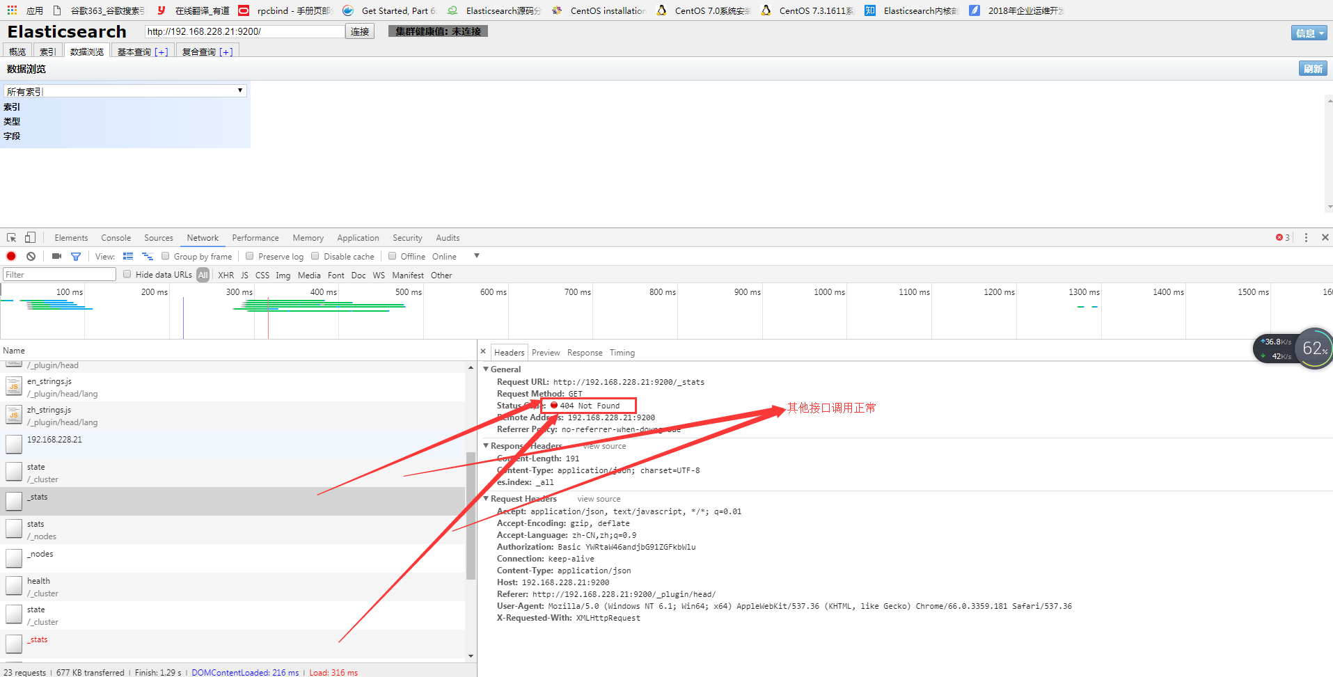
Task: Click the 集群健康值 status label
Action: click(439, 31)
